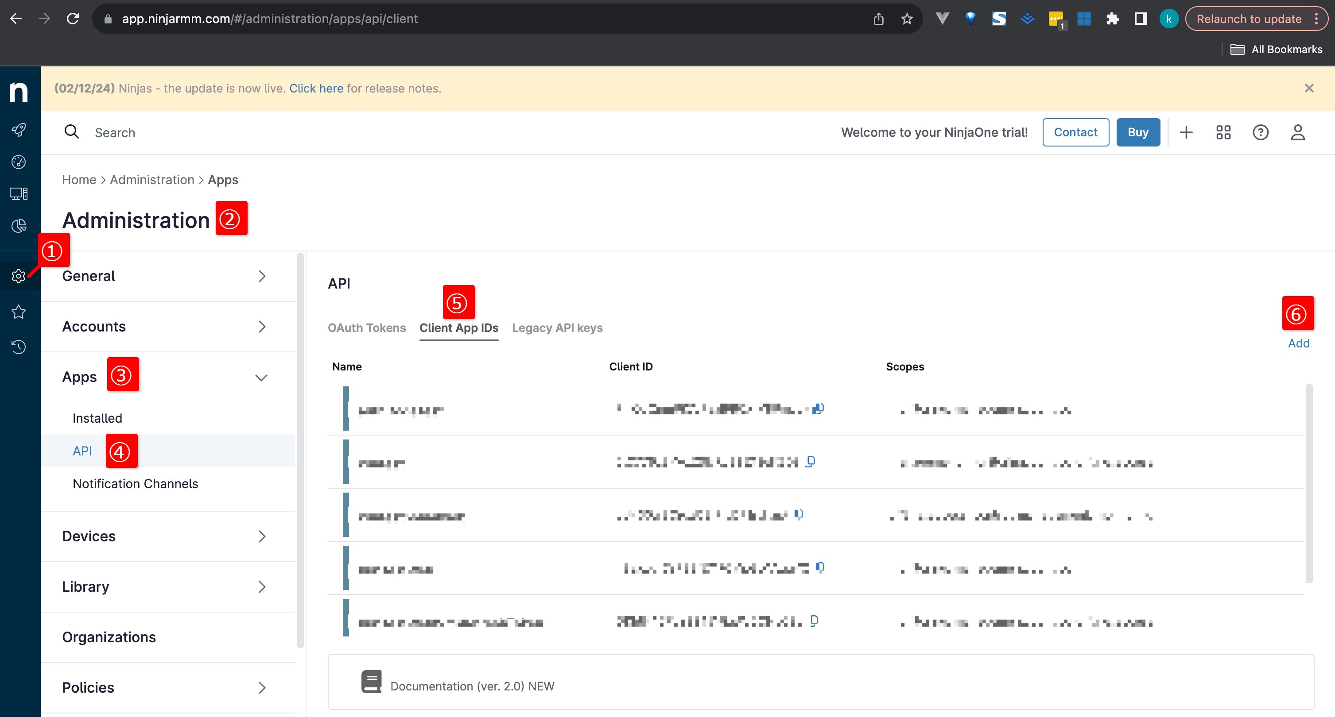The width and height of the screenshot is (1335, 717).
Task: Click the browser address bar URL
Action: [269, 19]
